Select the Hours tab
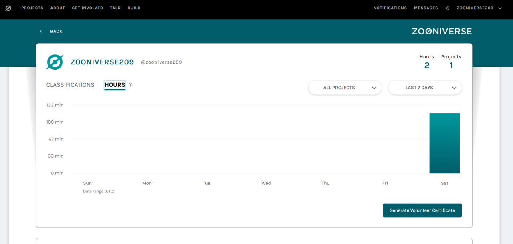This screenshot has width=513, height=244. pos(115,85)
